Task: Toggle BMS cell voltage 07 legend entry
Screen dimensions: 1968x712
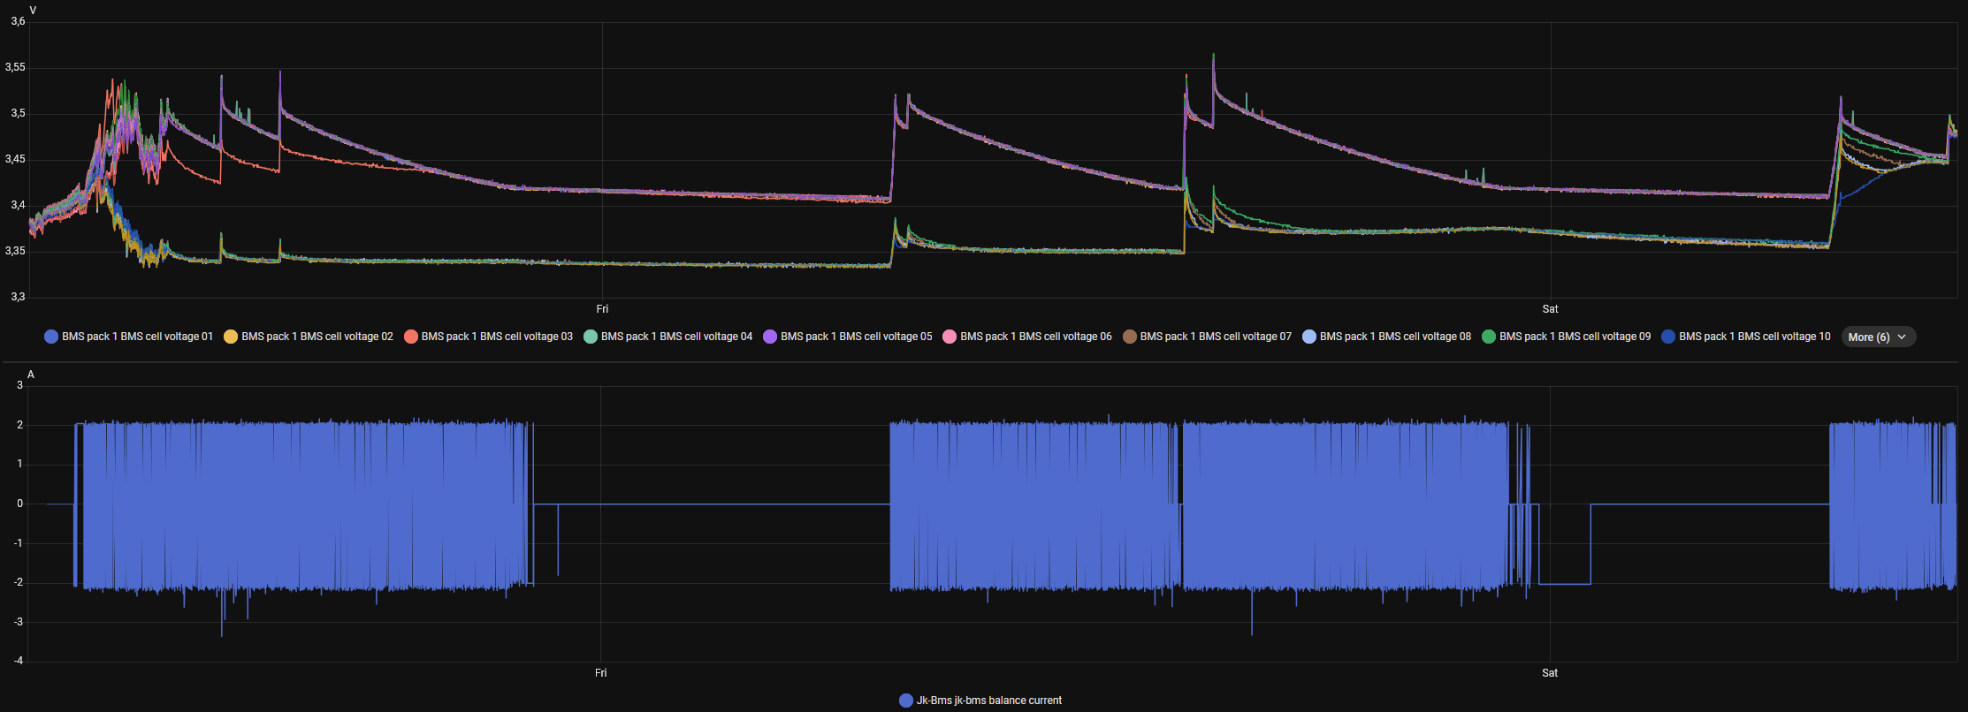Action: tap(1208, 337)
